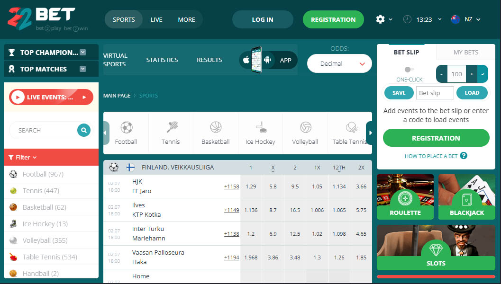Screen dimensions: 501x284
Task: Open the SLOTS casino thumbnail
Action: 436,247
